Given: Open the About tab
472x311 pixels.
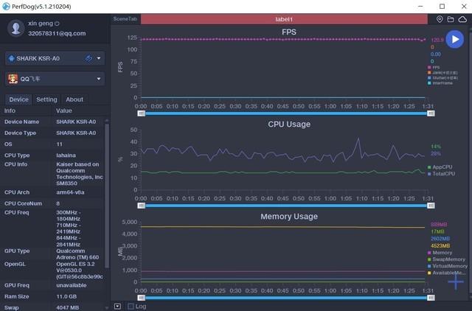Looking at the screenshot, I should tap(74, 99).
